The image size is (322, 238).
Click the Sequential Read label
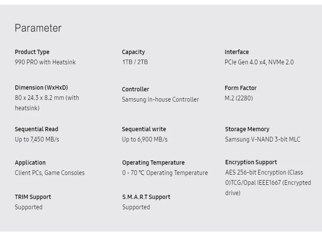pos(36,129)
